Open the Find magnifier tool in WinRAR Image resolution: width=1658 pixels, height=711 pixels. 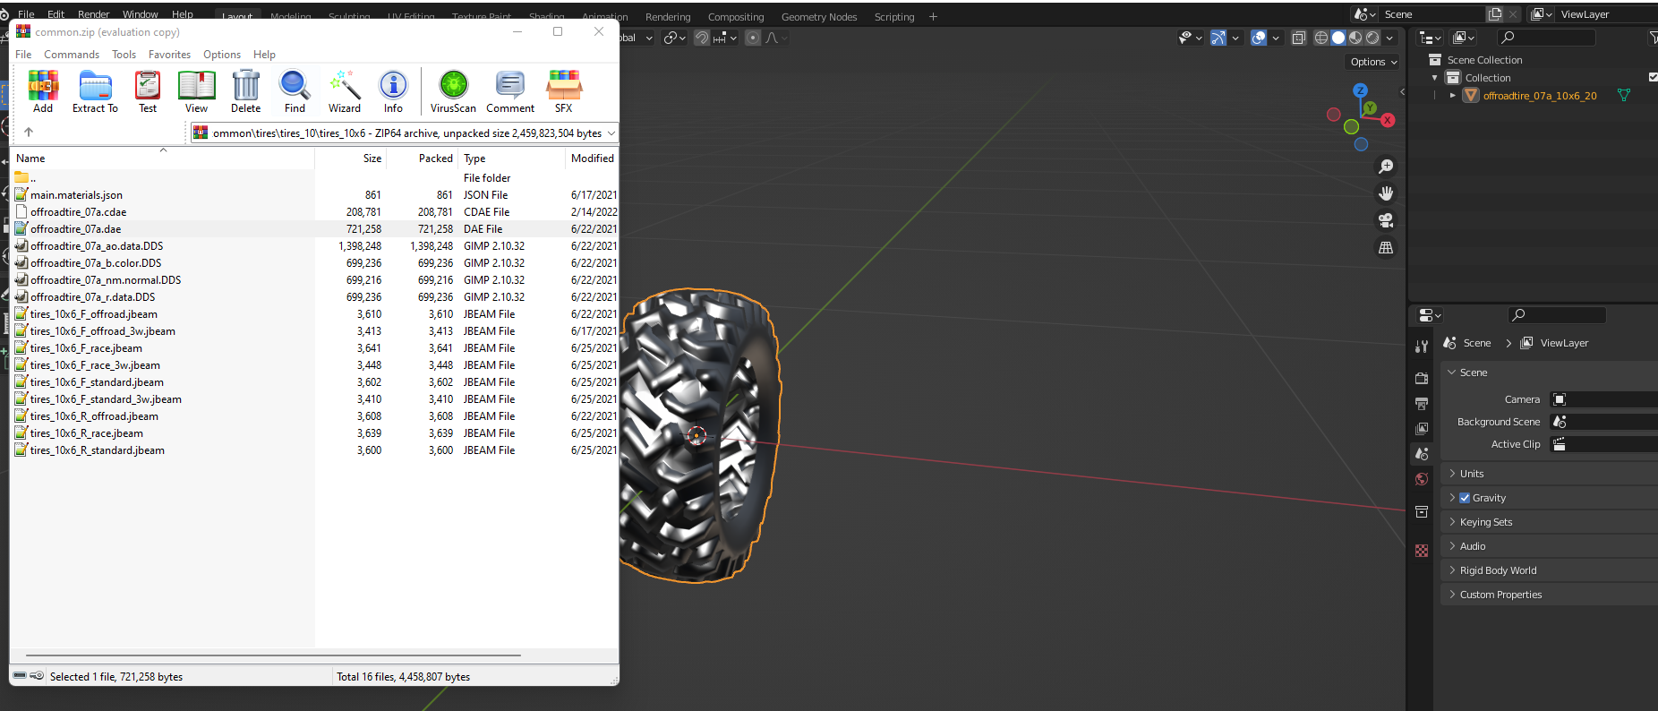295,91
